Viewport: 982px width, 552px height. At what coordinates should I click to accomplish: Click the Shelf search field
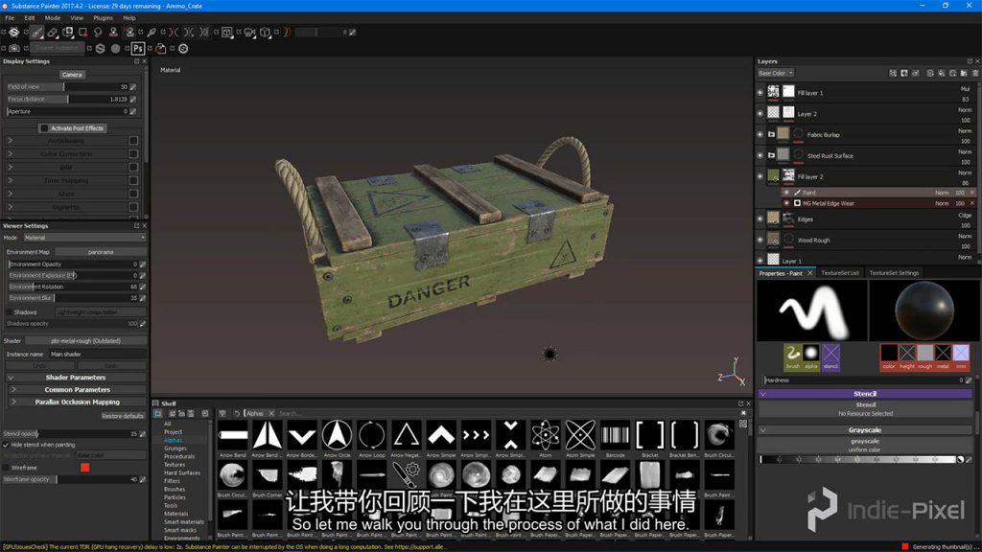(x=507, y=414)
